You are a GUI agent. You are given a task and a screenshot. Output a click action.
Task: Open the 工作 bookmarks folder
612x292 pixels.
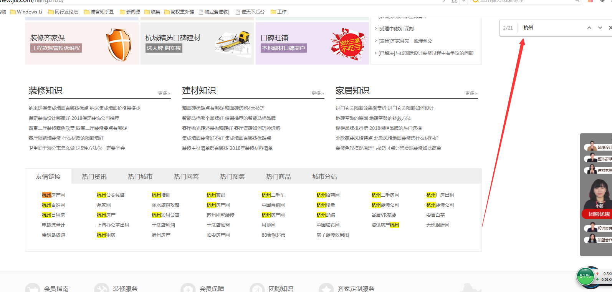click(278, 12)
